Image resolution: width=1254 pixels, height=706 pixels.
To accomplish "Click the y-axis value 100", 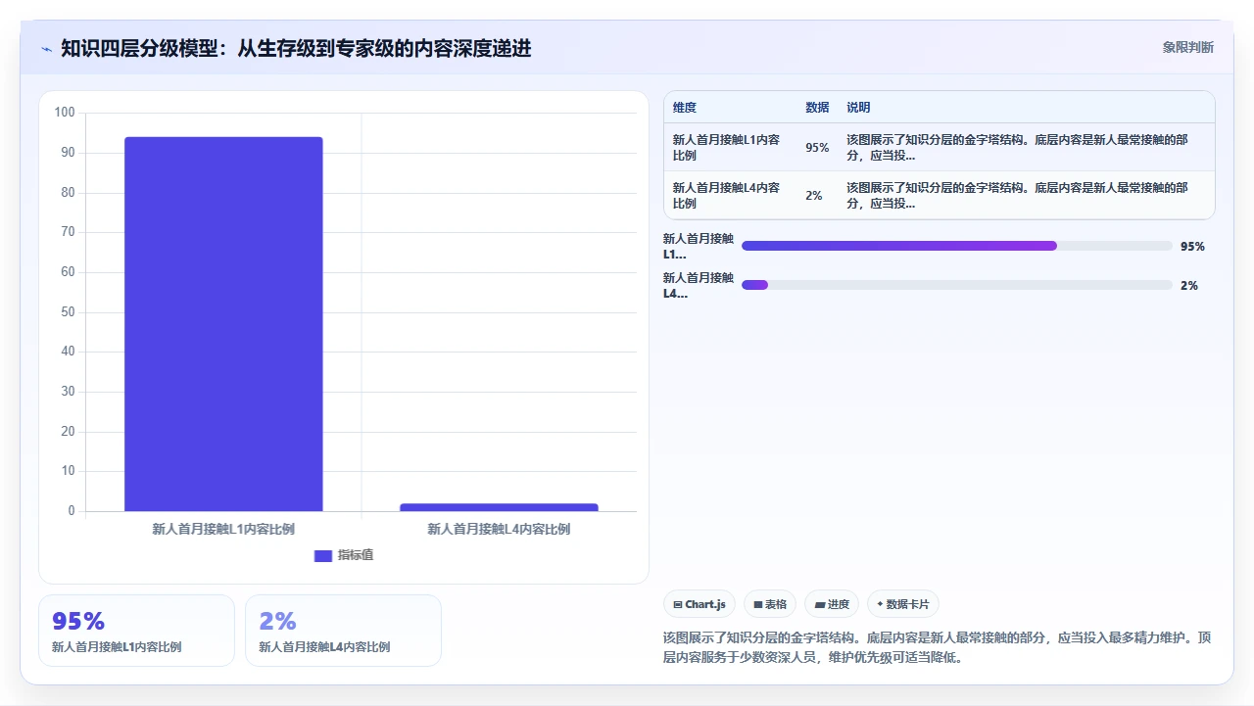I will coord(65,113).
